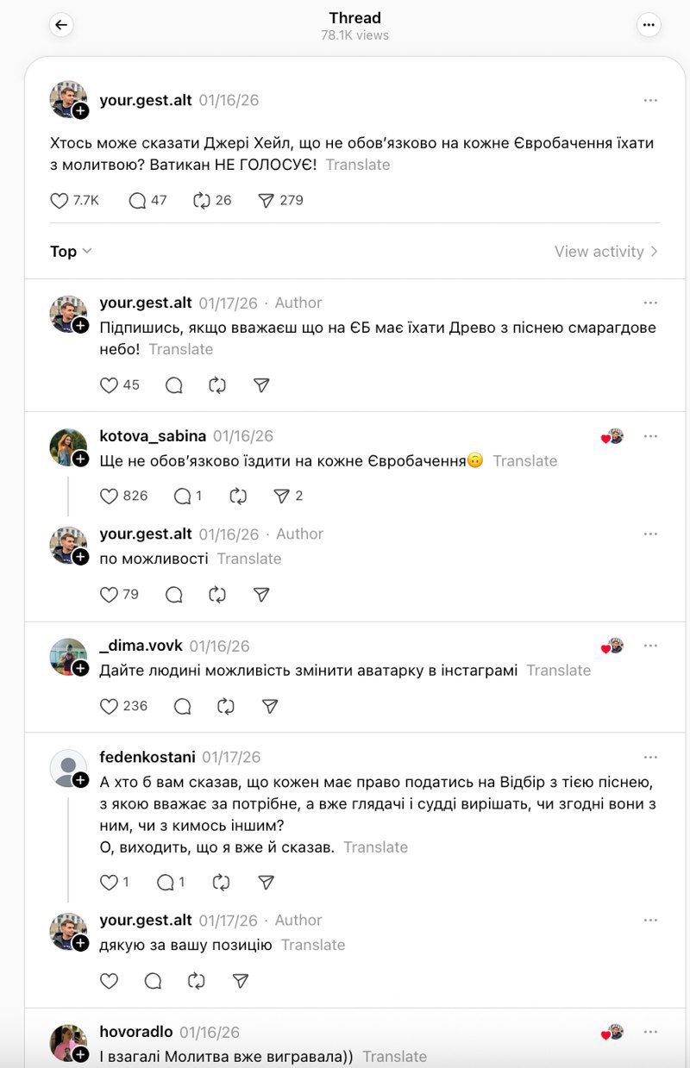Open kotova_sabina's profile username

click(150, 436)
